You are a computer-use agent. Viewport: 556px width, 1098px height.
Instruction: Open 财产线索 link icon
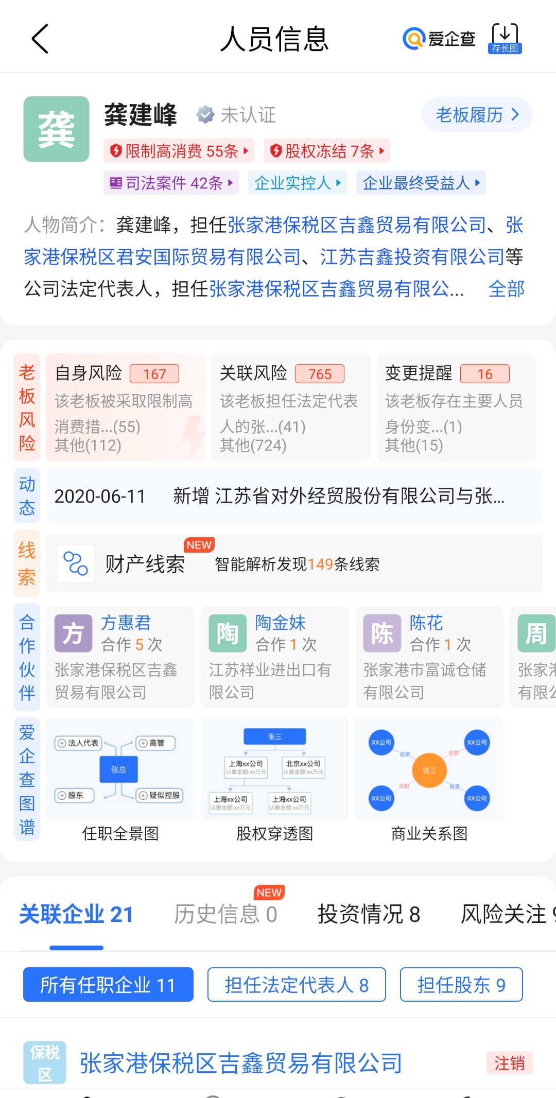tap(76, 563)
